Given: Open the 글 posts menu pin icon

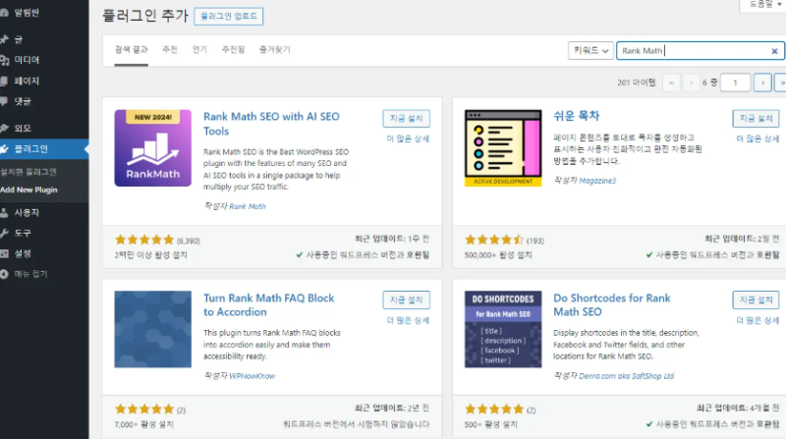Looking at the screenshot, I should pyautogui.click(x=4, y=39).
